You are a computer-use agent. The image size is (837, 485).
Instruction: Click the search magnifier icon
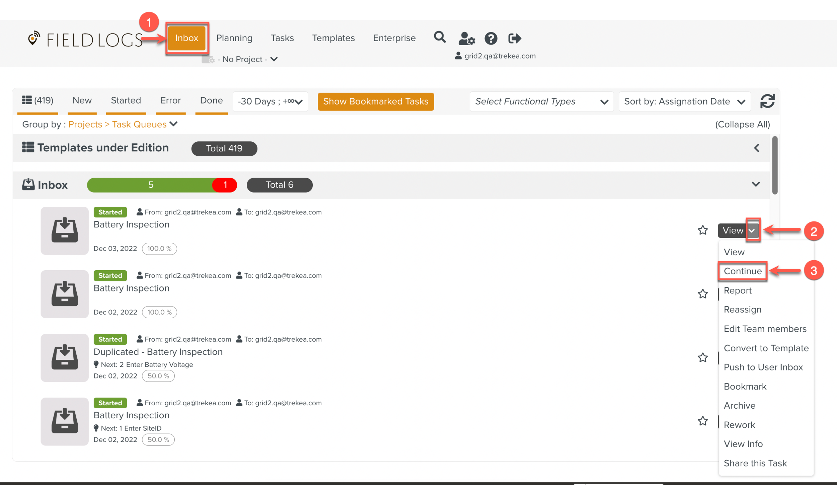coord(440,37)
